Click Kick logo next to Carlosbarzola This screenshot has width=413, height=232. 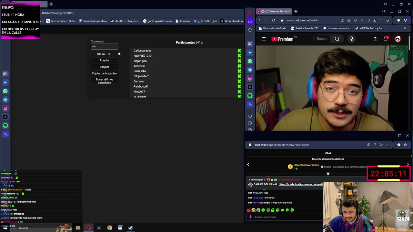(239, 51)
